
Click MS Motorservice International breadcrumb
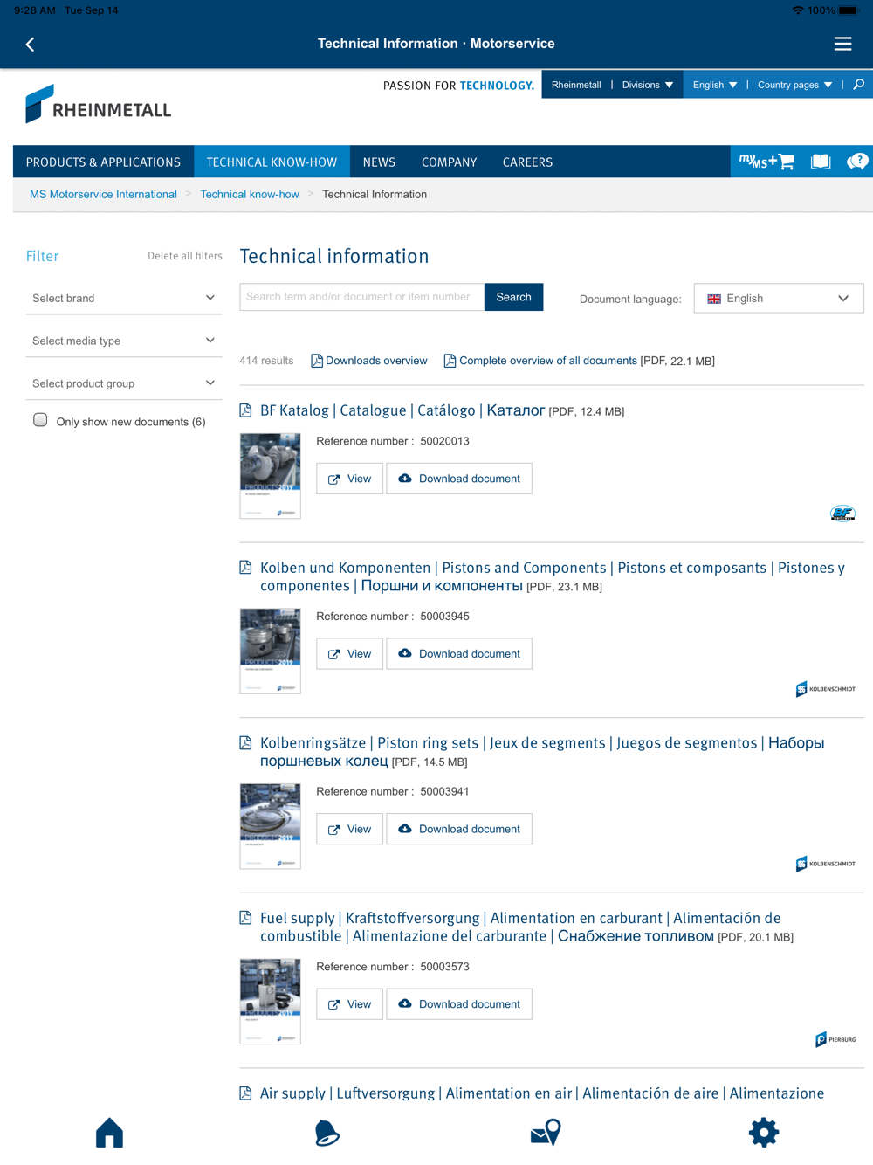point(103,194)
